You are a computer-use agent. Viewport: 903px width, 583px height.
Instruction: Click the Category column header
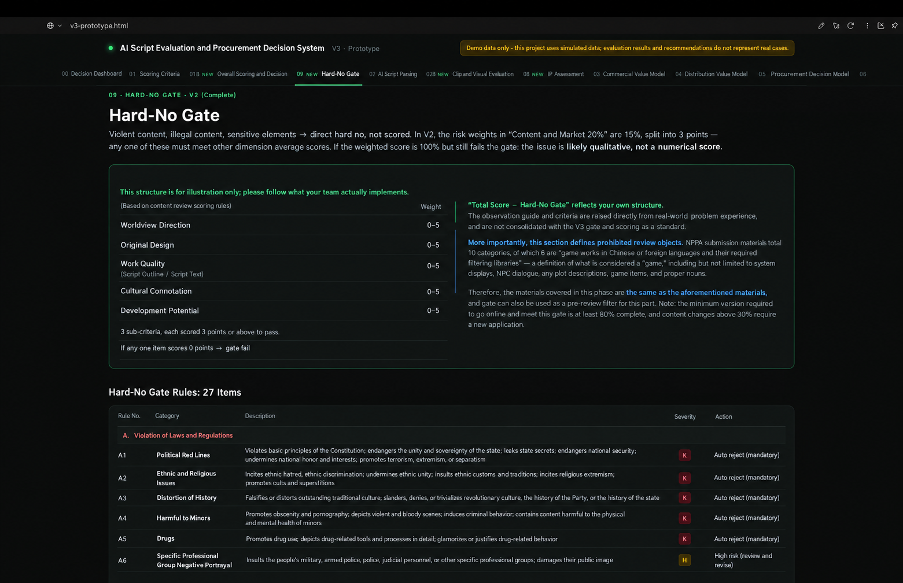[167, 416]
